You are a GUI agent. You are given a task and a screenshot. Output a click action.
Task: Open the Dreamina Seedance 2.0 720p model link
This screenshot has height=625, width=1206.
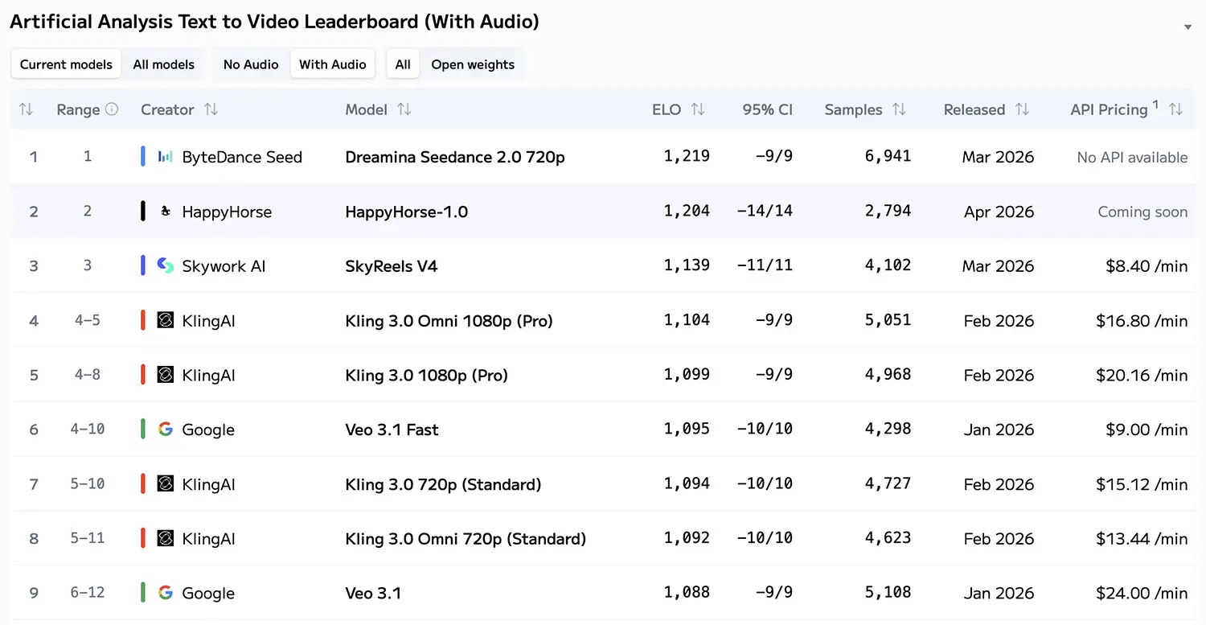point(454,157)
